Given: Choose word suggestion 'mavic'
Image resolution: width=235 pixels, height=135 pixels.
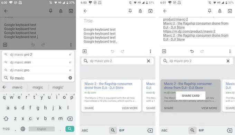Looking at the screenshot, I should (x=17, y=87).
